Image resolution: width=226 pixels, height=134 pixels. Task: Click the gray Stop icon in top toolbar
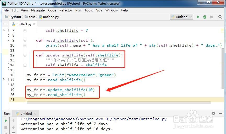tap(211, 17)
